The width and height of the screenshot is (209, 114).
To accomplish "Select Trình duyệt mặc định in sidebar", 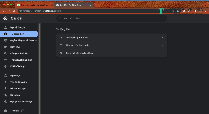I will pos(21,60).
